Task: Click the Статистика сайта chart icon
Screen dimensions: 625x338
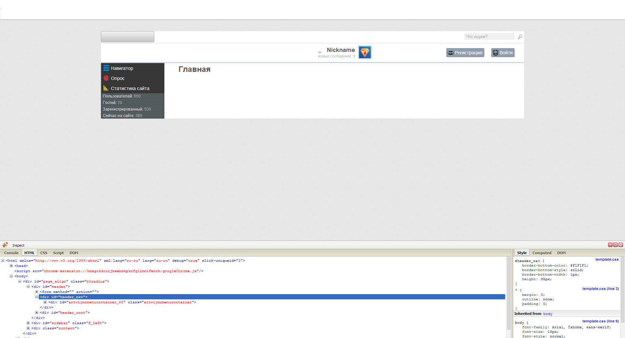Action: pyautogui.click(x=106, y=88)
